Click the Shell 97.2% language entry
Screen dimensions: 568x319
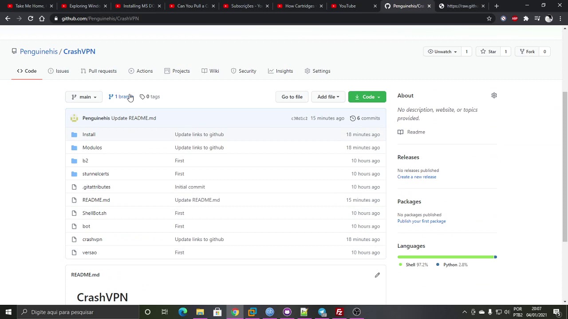pyautogui.click(x=413, y=265)
